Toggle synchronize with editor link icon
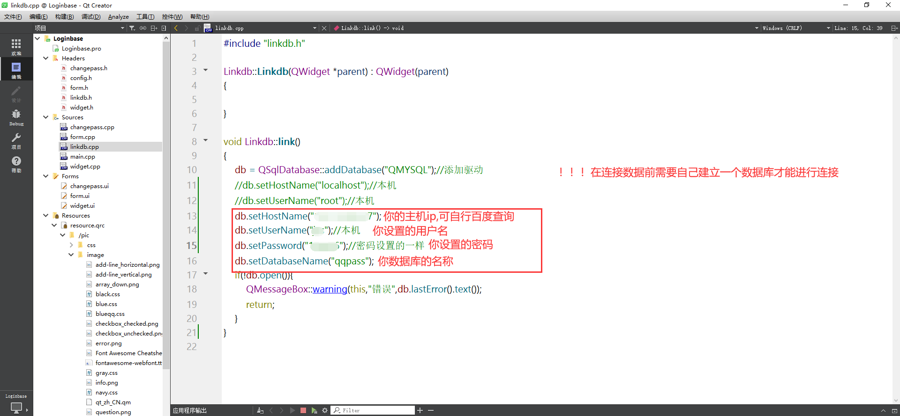This screenshot has width=900, height=416. coord(143,28)
